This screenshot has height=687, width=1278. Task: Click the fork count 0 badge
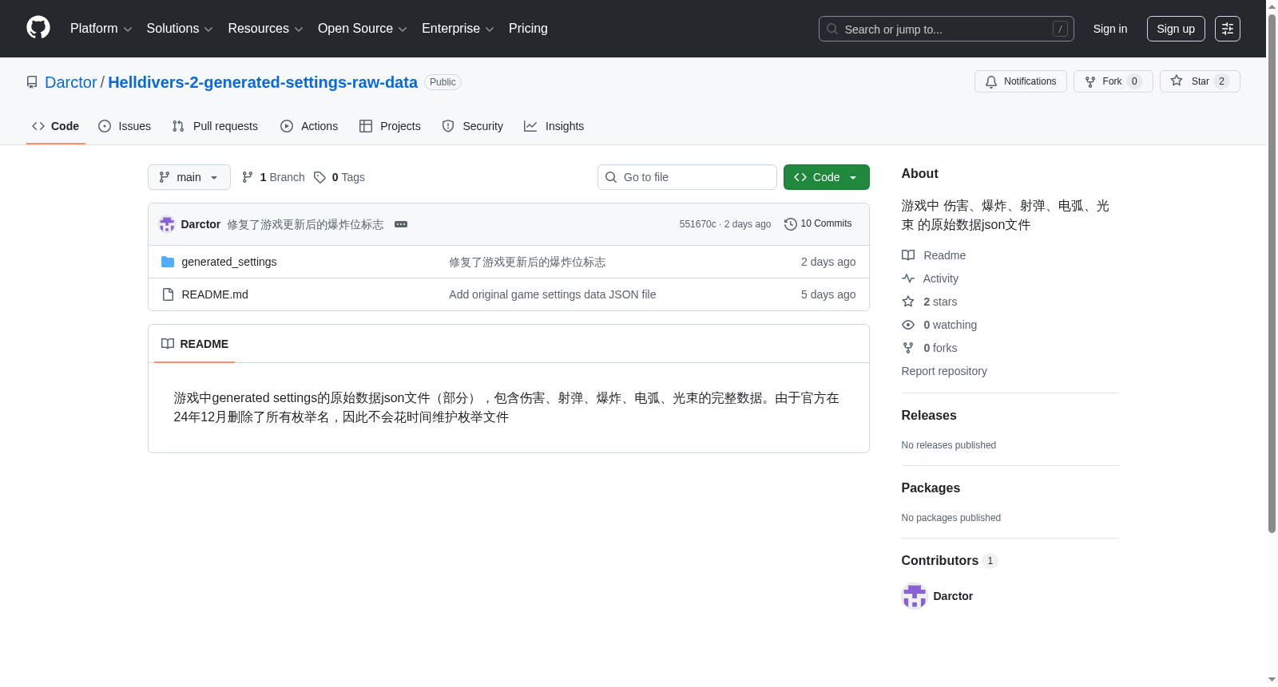coord(1135,81)
